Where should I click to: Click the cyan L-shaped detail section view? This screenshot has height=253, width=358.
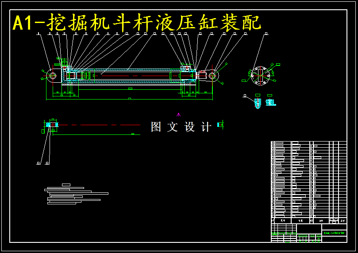(x=271, y=102)
